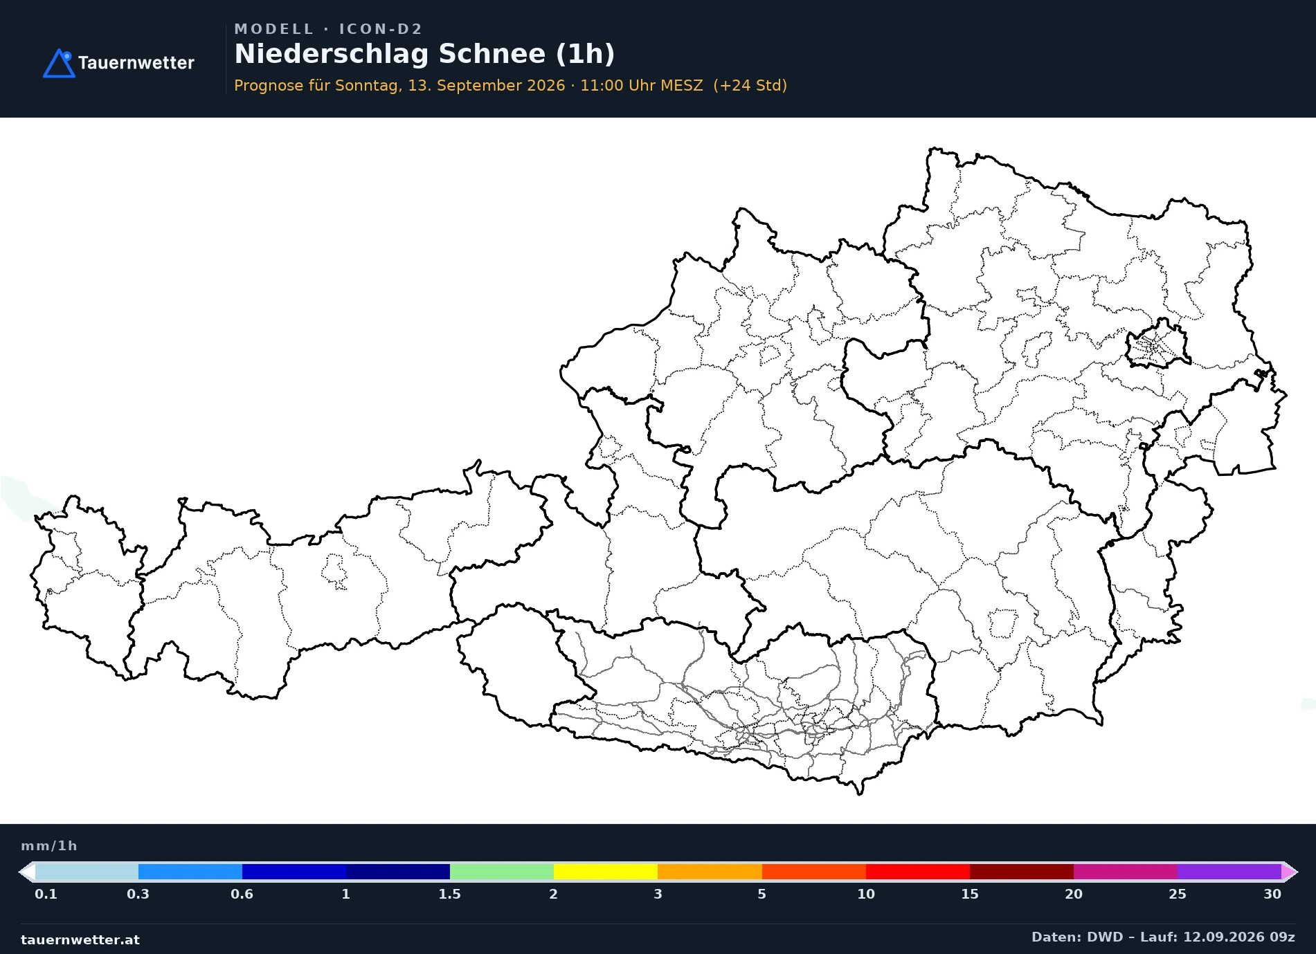1316x954 pixels.
Task: Select the dark navy 1–1.5 legend swatch
Action: [398, 872]
